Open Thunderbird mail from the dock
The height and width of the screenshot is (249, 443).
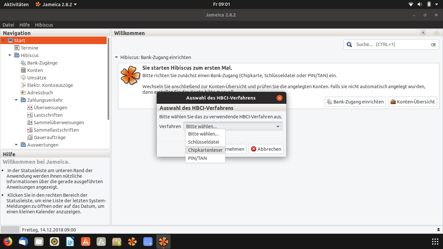[23, 242]
